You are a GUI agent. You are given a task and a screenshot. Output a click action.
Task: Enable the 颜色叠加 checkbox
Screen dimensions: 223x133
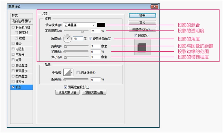(x=13, y=65)
